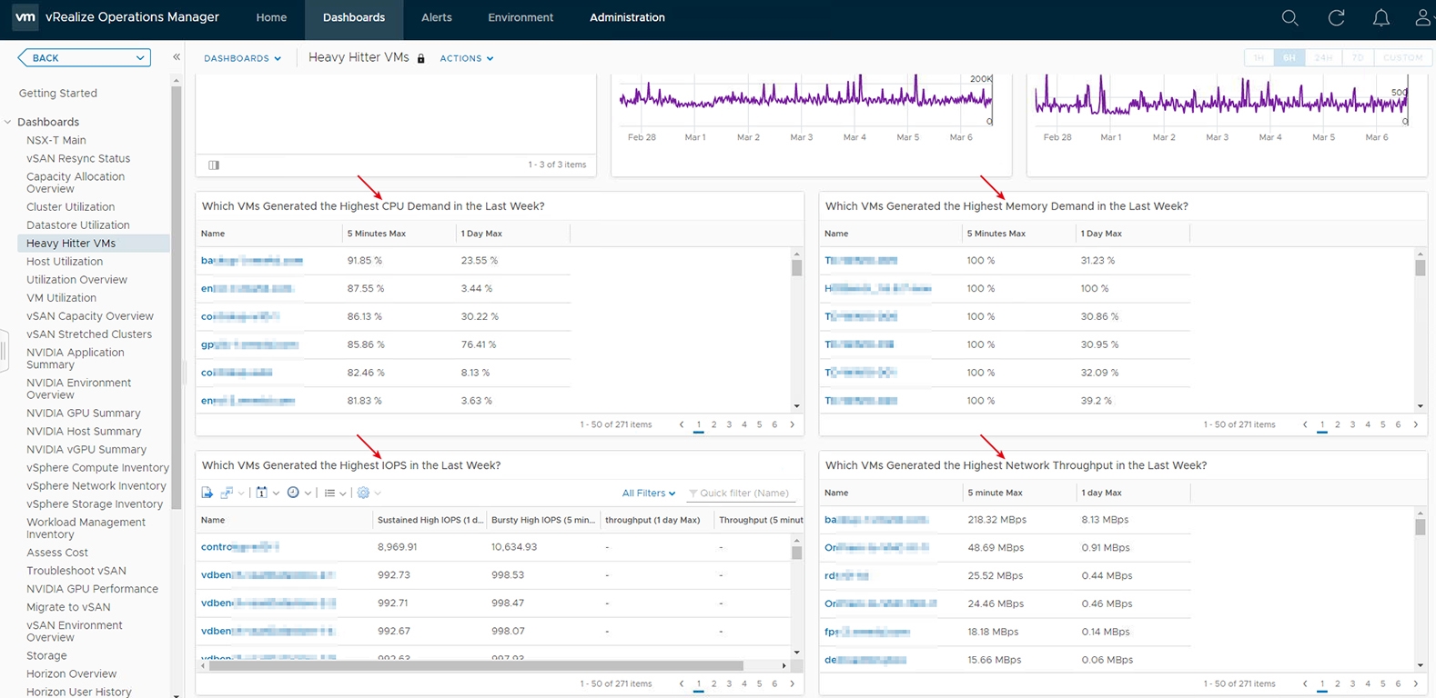Open the NVIDIA GPU Summary dashboard

point(84,413)
